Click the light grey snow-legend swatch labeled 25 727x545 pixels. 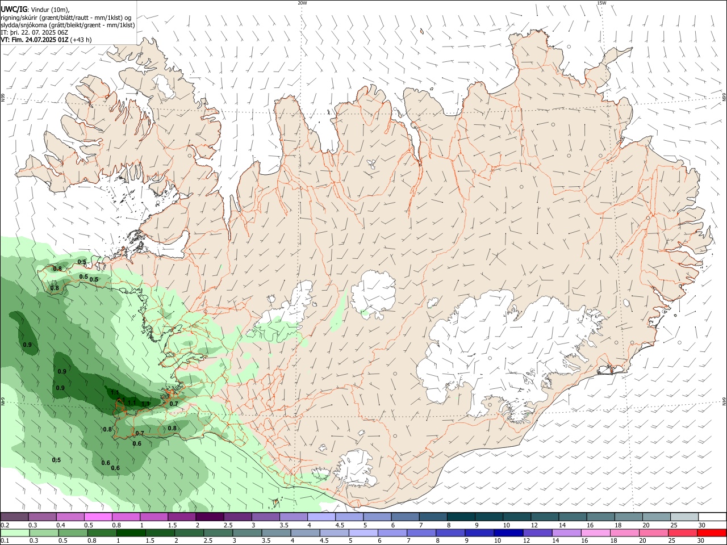coord(684,517)
